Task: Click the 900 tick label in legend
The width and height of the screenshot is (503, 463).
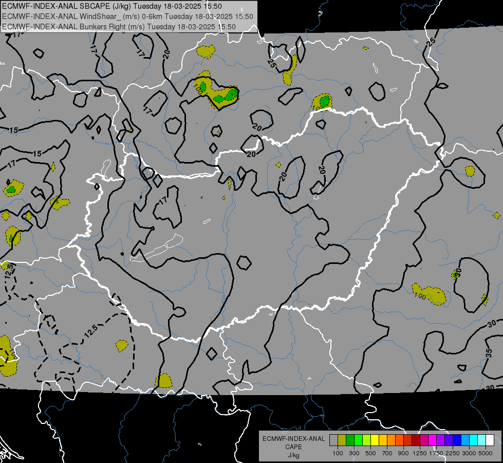Action: pos(403,453)
